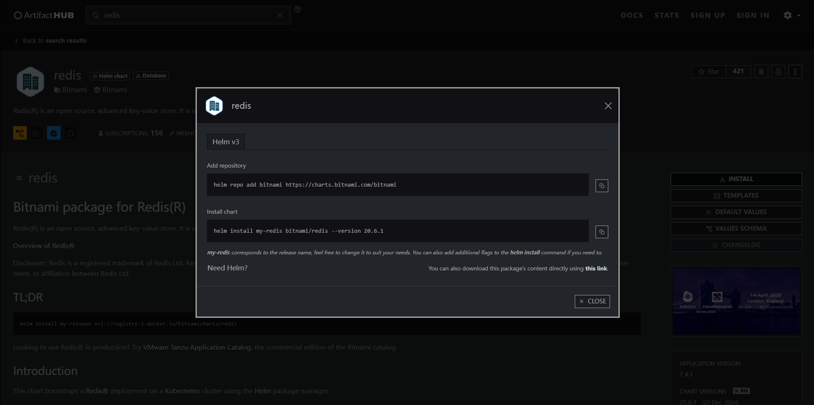Toggle the subscriptions bell icon
814x405 pixels.
(761, 72)
